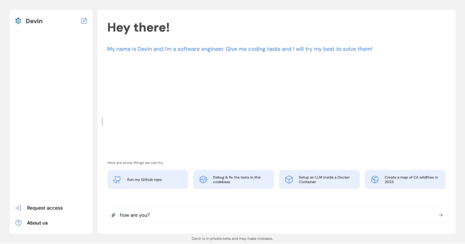The height and width of the screenshot is (244, 465).
Task: Click the cube icon on the Docker card
Action: click(x=289, y=180)
